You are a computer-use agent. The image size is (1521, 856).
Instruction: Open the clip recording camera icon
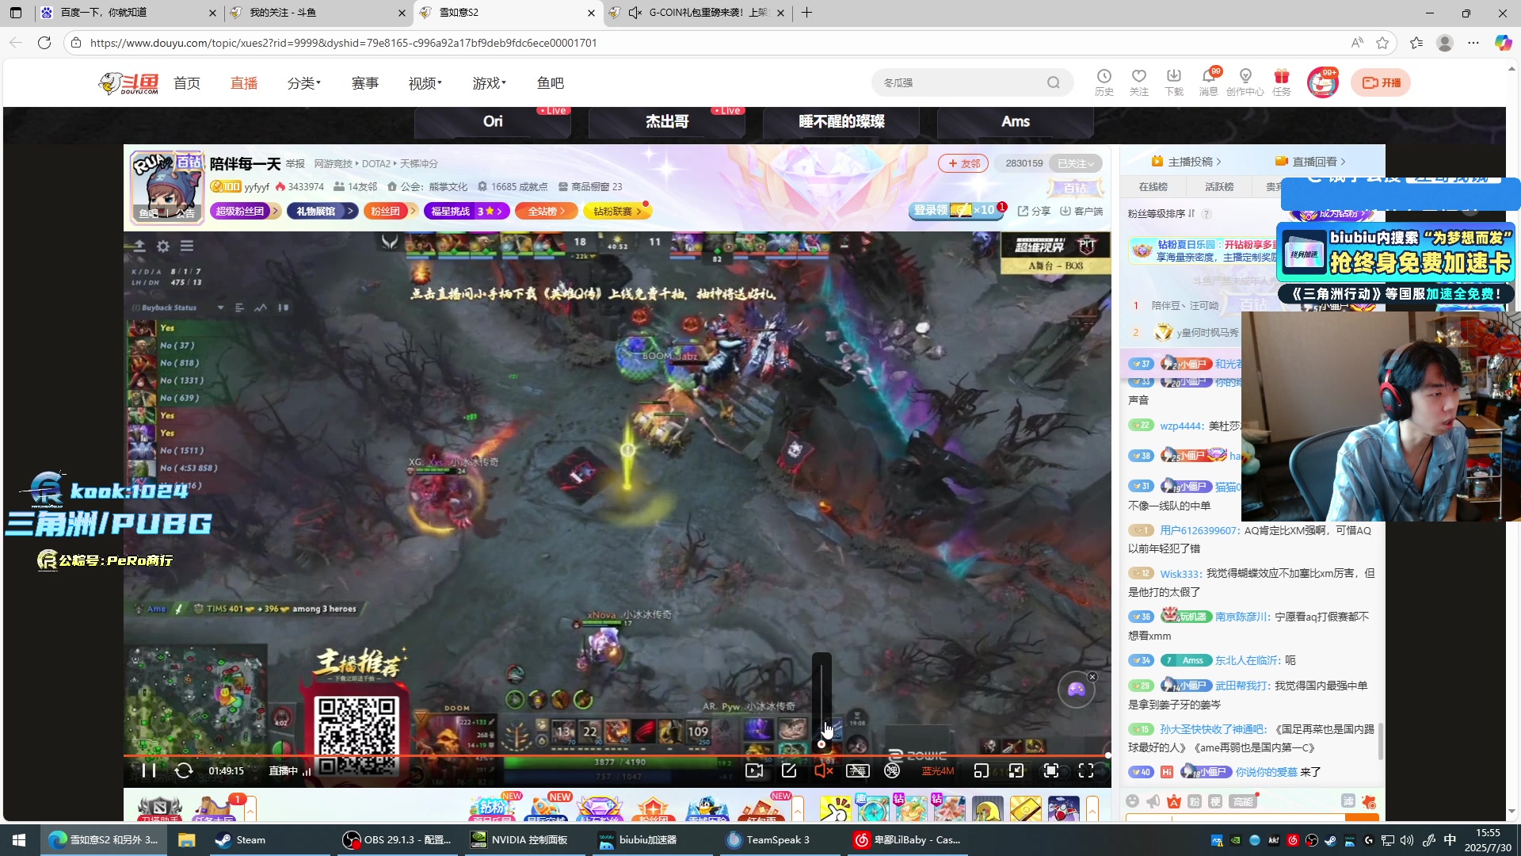pos(754,770)
